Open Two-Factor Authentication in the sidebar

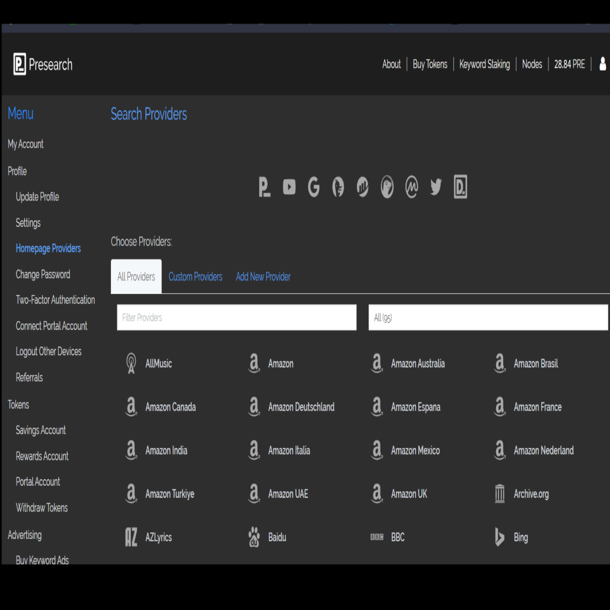pos(55,300)
